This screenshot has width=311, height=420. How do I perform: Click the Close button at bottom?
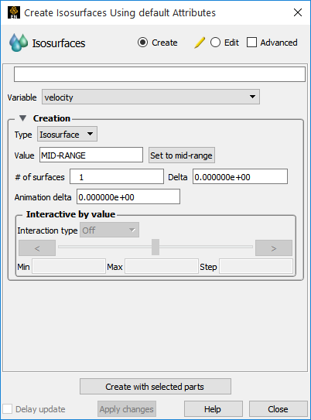tap(279, 408)
